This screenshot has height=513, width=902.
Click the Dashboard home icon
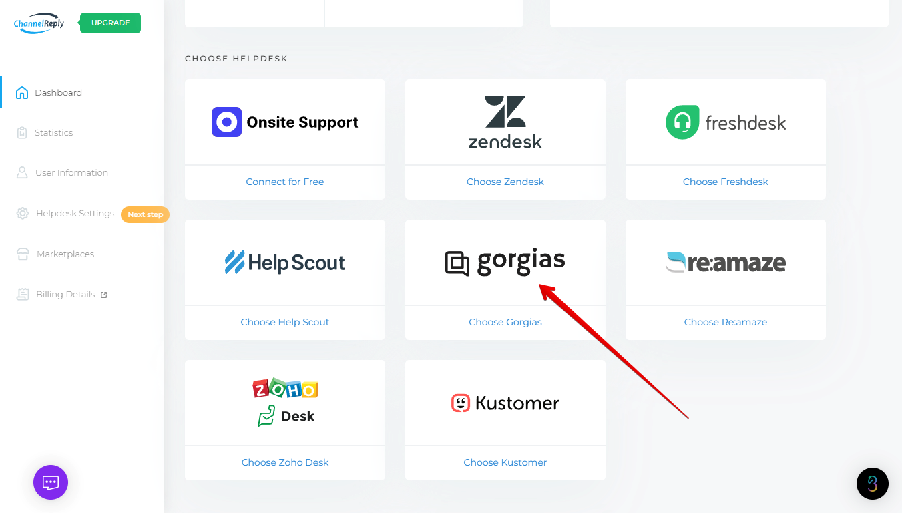tap(22, 92)
